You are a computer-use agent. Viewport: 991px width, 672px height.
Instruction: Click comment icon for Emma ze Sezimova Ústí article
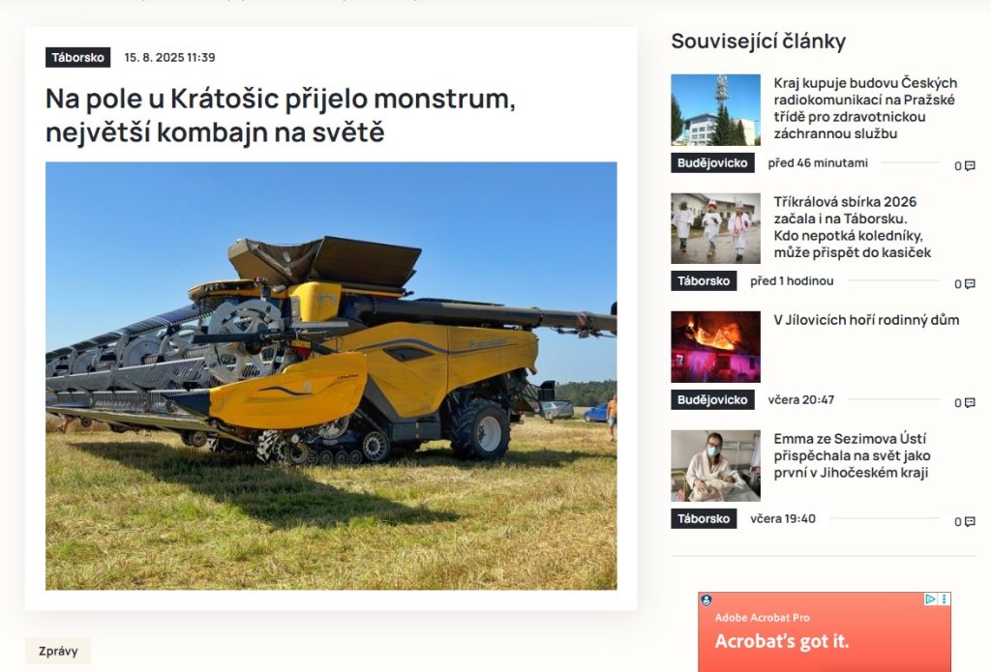click(970, 522)
